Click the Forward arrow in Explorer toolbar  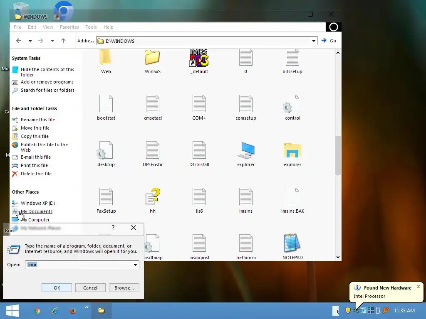pyautogui.click(x=41, y=41)
